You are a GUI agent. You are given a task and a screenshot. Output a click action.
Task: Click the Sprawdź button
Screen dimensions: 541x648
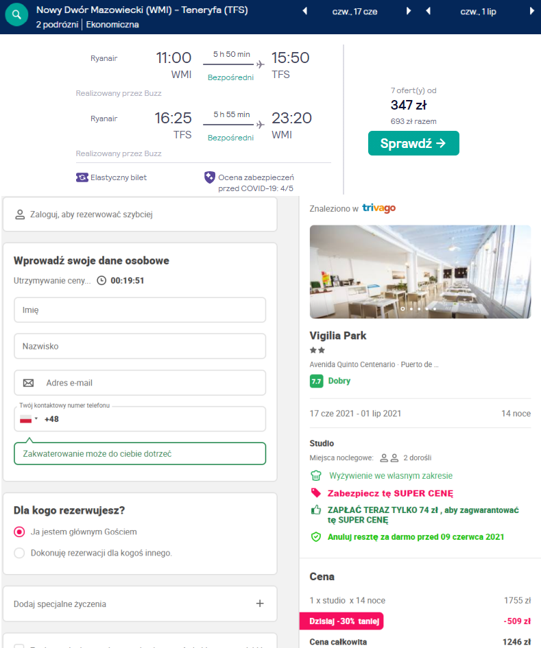413,143
